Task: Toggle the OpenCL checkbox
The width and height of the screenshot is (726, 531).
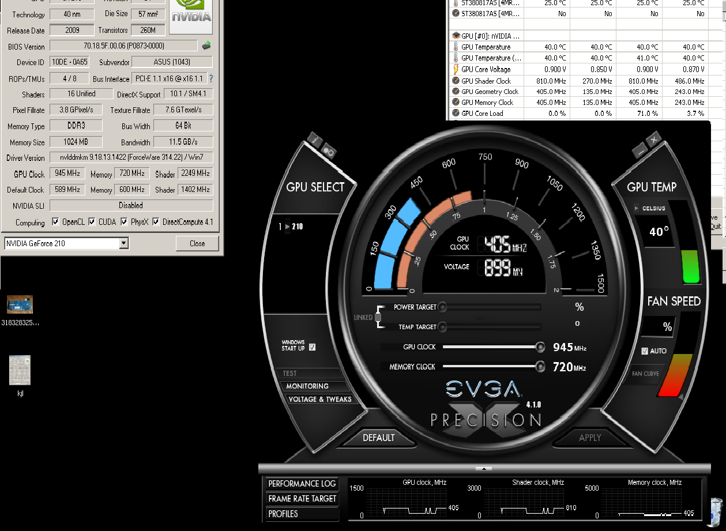Action: 55,222
